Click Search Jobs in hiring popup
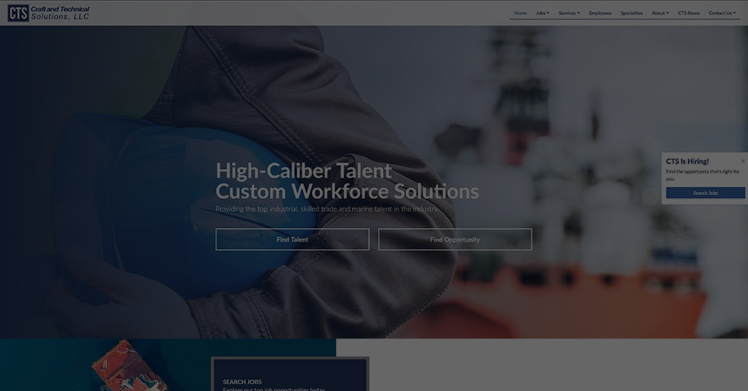The image size is (748, 391). click(x=706, y=193)
